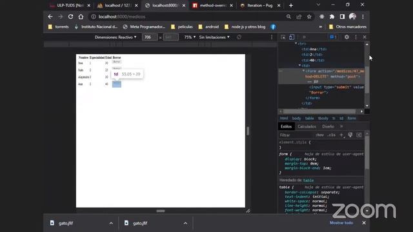Toggle the device toolbar in DevTools
Image resolution: width=413 pixels, height=232 pixels.
pos(292,37)
